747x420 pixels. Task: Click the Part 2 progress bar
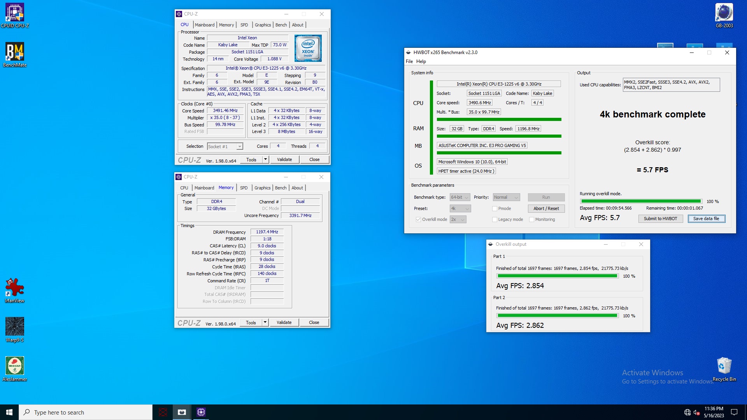(x=557, y=316)
